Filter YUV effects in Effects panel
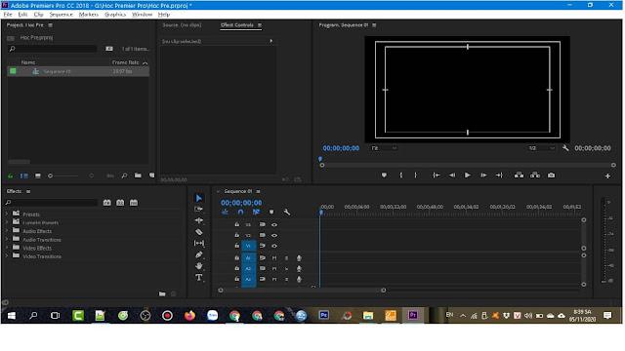Screen dimensions: 625x351 [134, 203]
